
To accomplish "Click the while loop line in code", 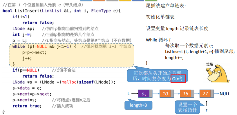I will [72, 46].
